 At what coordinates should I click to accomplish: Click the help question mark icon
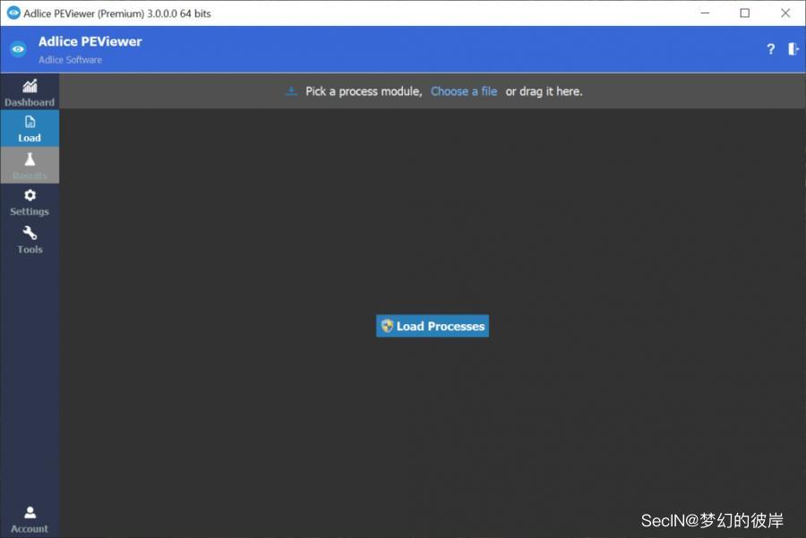pos(770,49)
